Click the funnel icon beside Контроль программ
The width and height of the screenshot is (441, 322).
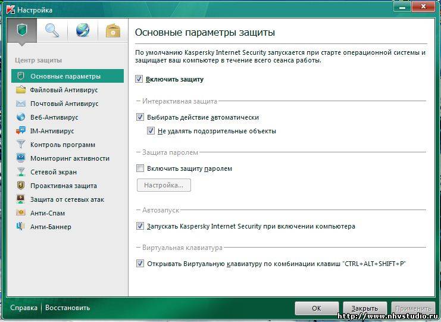coord(20,145)
